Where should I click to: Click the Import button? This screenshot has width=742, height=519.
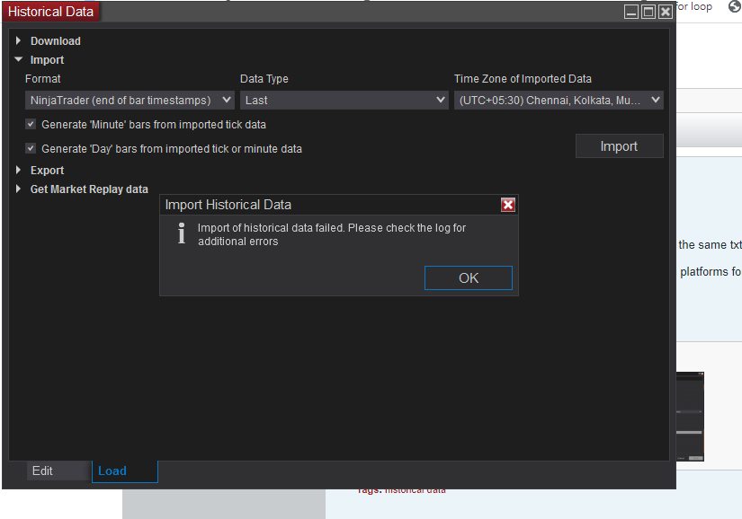[619, 146]
